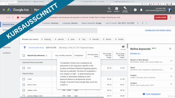Click Ad impression share column header
This screenshot has width=175, height=98.
(x=93, y=56)
